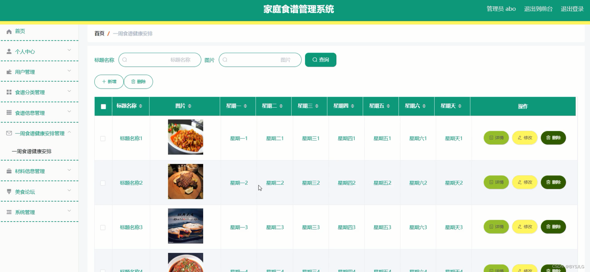The height and width of the screenshot is (272, 590).
Task: Sort by 星期六 column arrows
Action: [x=424, y=106]
